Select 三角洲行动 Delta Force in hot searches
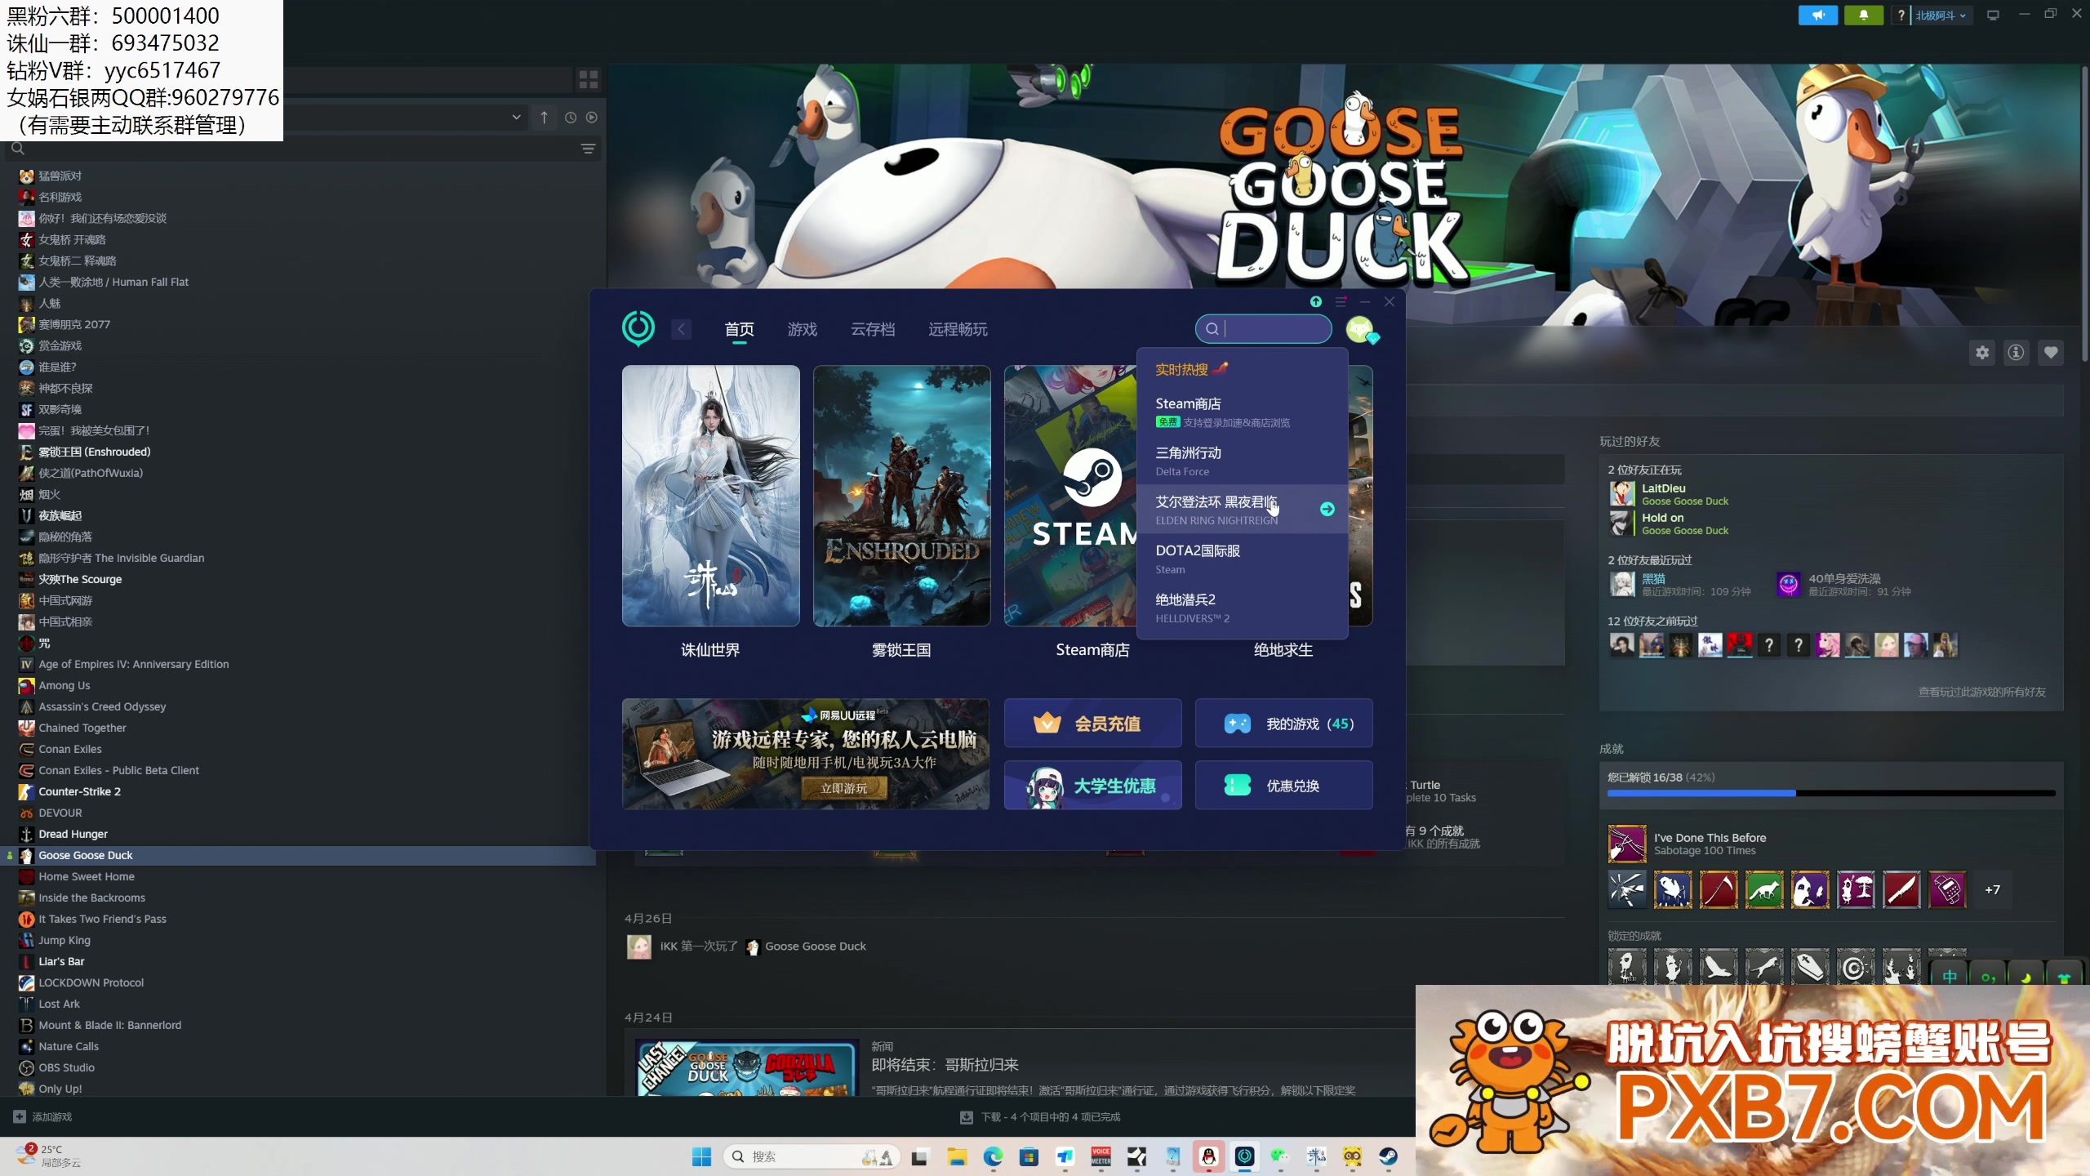Image resolution: width=2090 pixels, height=1176 pixels. pos(1242,461)
